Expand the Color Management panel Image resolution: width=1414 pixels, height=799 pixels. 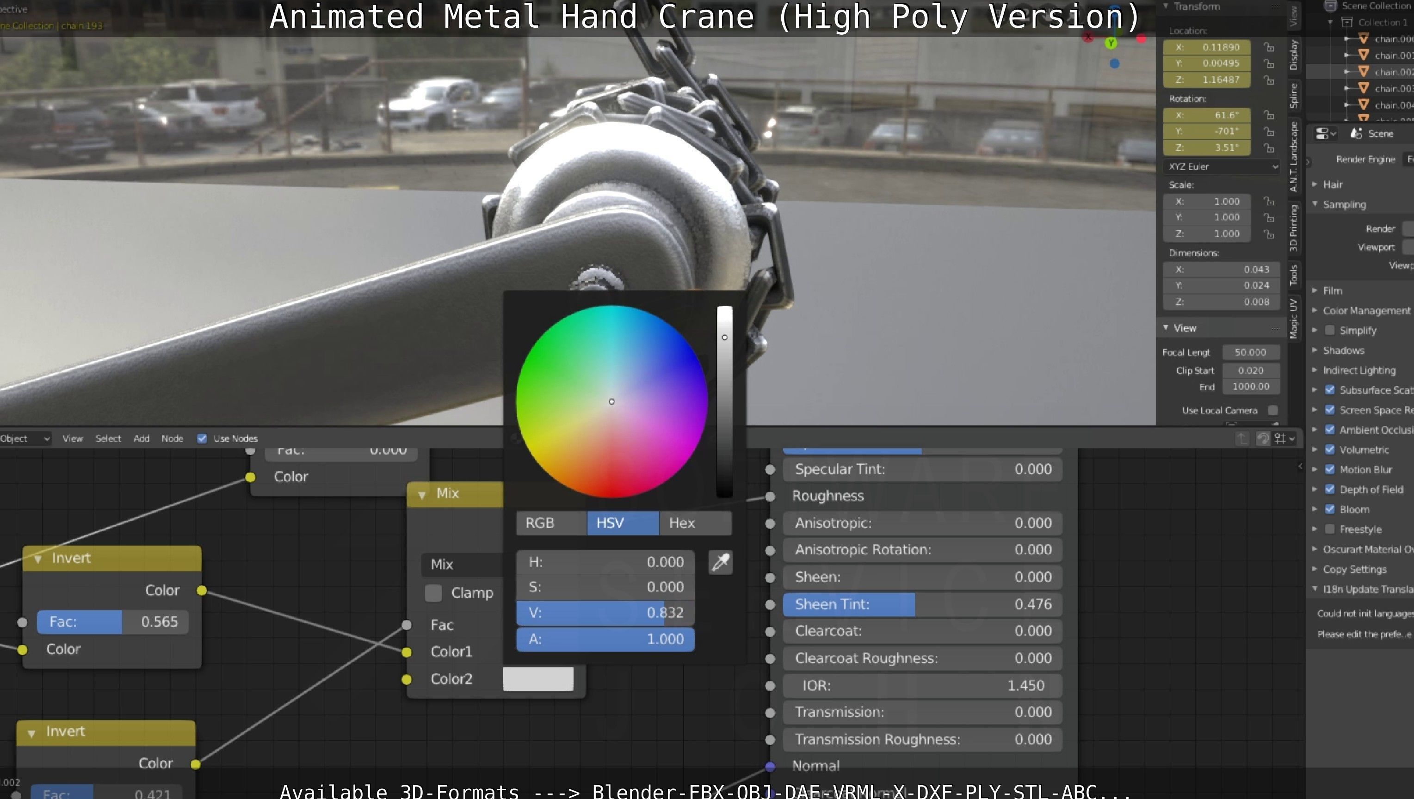click(1315, 311)
